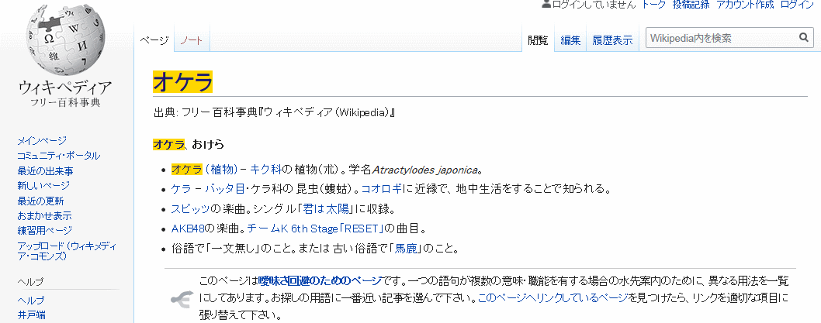Click the highlighted オケラ page title

pyautogui.click(x=182, y=82)
